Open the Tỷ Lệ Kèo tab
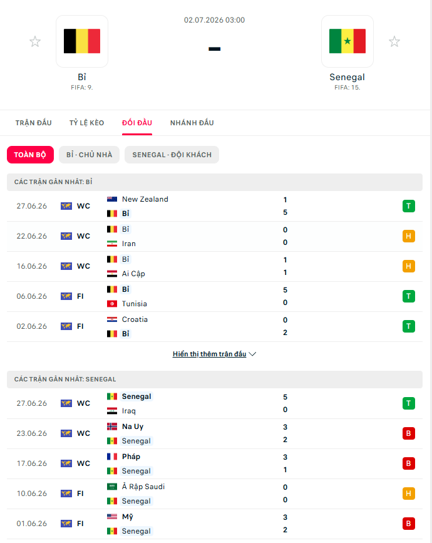432x543 pixels. 86,123
